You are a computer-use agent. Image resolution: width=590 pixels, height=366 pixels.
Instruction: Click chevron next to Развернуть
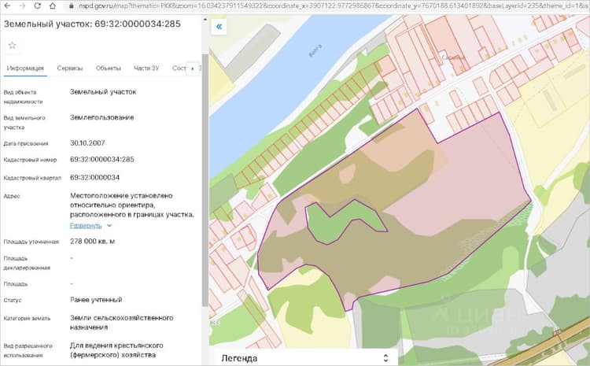(x=109, y=226)
